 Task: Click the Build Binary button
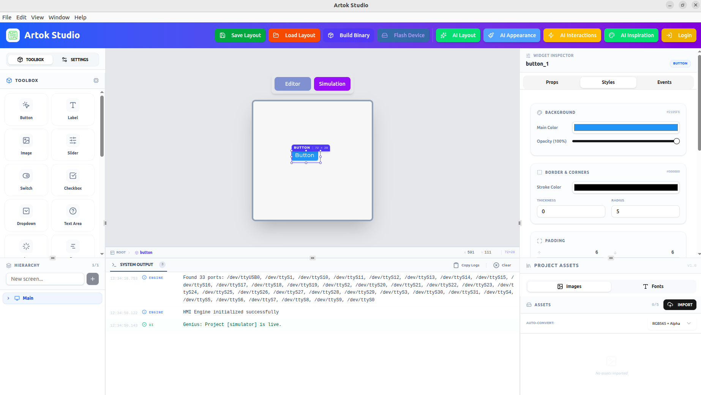(349, 35)
